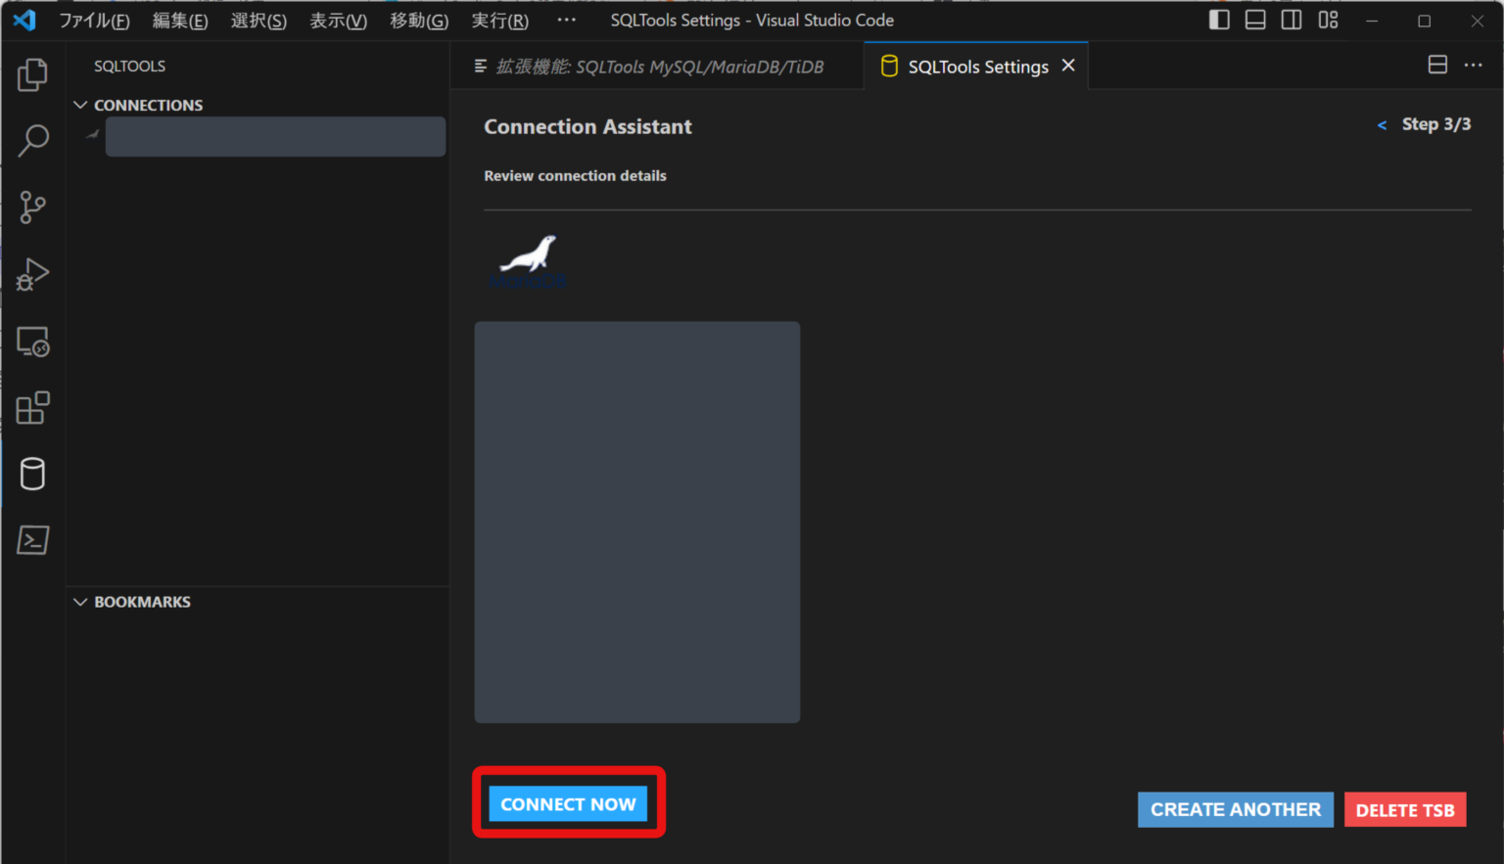Collapse the CONNECTIONS section

[x=80, y=105]
